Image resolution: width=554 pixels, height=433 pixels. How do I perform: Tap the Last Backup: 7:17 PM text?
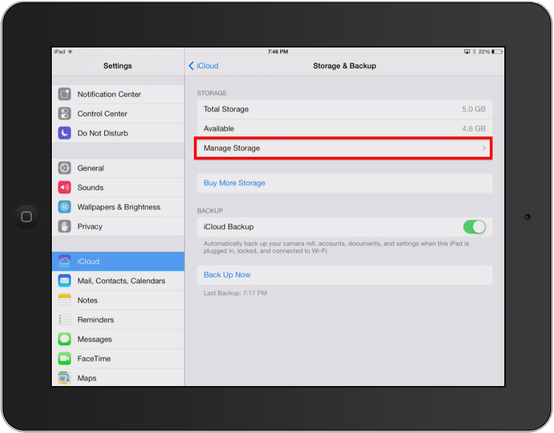coord(235,293)
